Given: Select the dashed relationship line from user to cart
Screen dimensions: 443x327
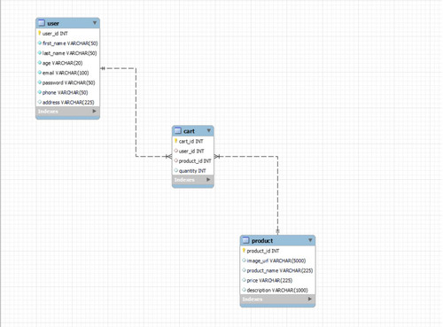Looking at the screenshot, I should tap(136, 113).
